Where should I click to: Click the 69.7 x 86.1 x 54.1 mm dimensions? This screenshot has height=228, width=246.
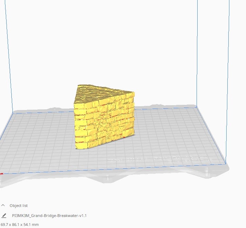(20, 225)
